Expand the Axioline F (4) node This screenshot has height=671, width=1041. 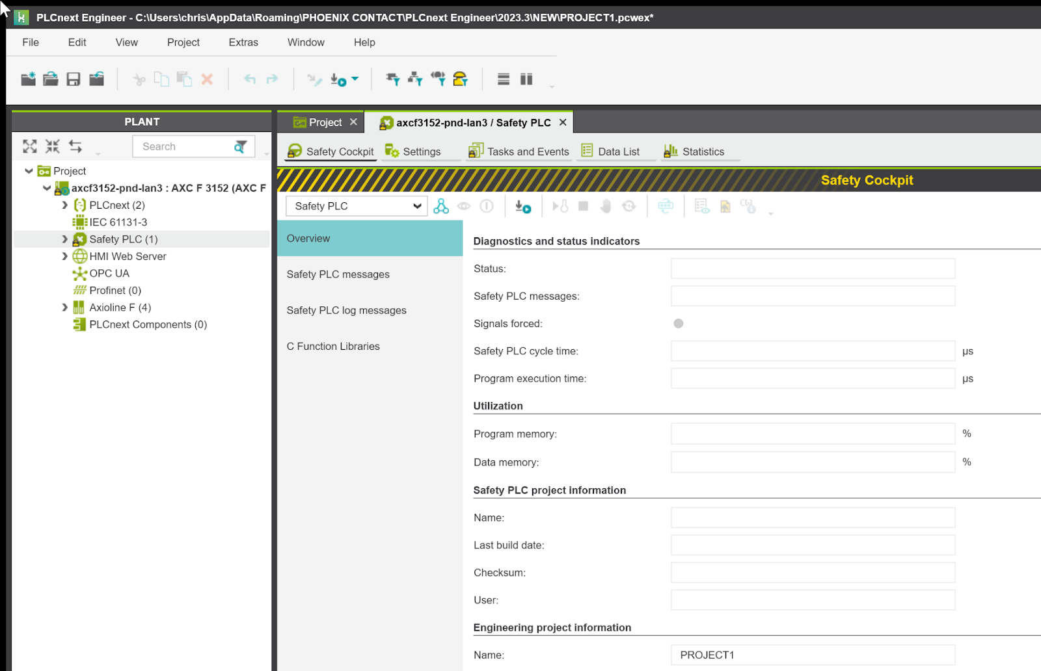click(64, 308)
